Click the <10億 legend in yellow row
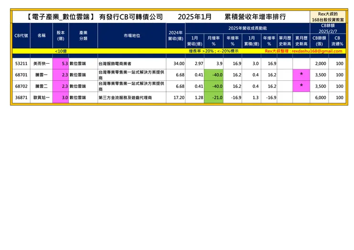This screenshot has width=354, height=250. (61, 51)
